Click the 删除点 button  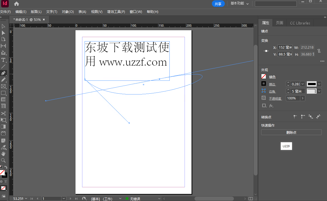coord(291,132)
